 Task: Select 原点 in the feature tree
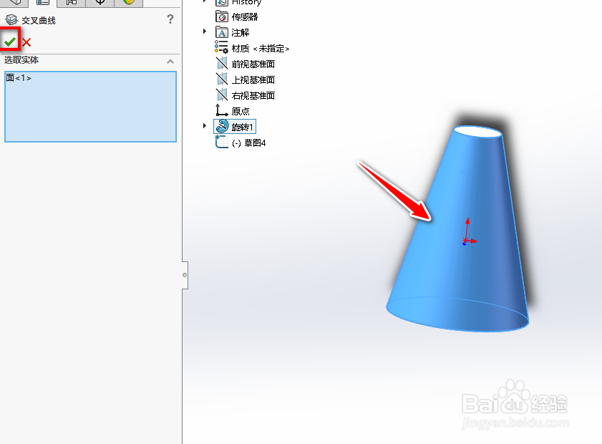point(241,112)
